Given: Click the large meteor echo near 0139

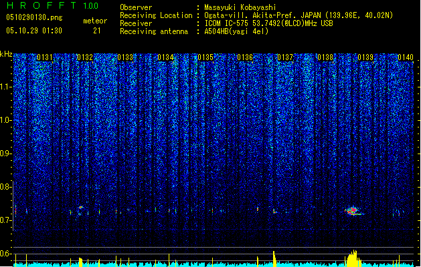Looking at the screenshot, I should click(x=353, y=211).
